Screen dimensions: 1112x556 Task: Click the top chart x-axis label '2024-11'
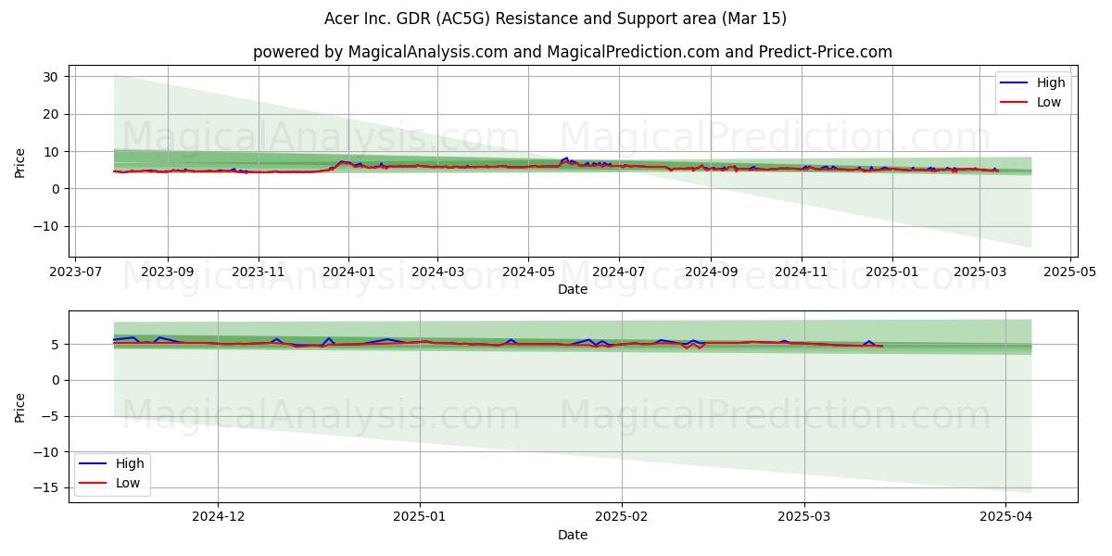coord(802,272)
